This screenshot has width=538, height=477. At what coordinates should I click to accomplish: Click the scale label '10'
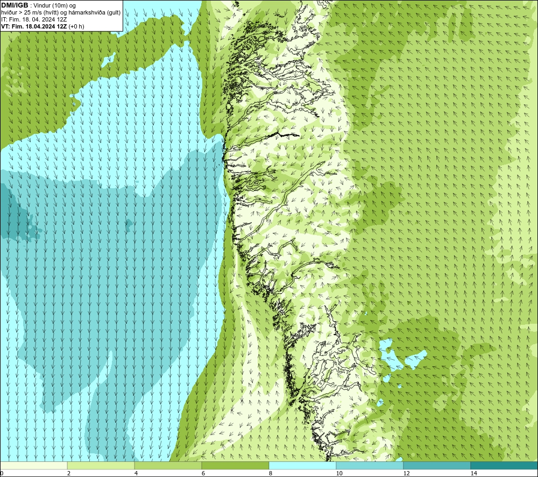click(339, 474)
